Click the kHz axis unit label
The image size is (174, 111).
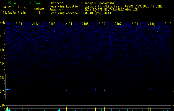pyautogui.click(x=2, y=22)
